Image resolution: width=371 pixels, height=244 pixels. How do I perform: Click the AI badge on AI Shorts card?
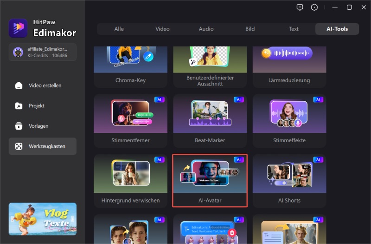pos(318,159)
